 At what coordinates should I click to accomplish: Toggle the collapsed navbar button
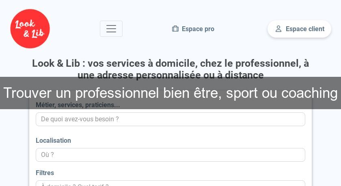click(x=111, y=29)
